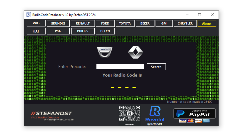Close the RadioCodeDatabase window
This screenshot has height=140, width=244.
212,15
